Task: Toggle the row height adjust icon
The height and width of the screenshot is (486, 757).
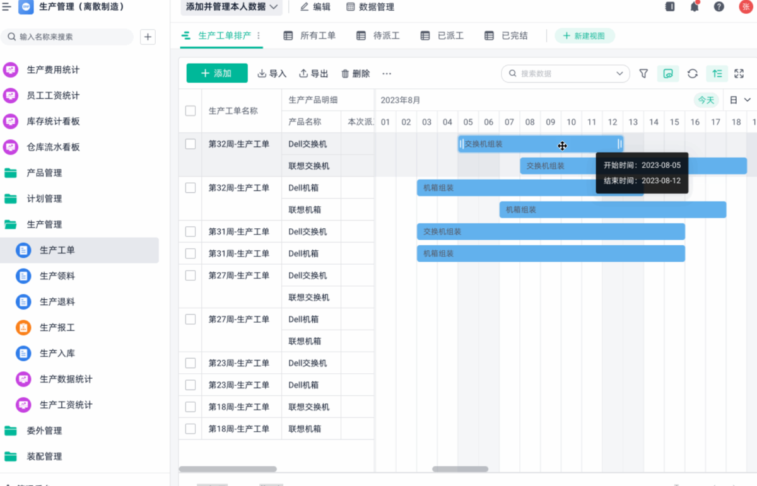Action: pyautogui.click(x=716, y=74)
